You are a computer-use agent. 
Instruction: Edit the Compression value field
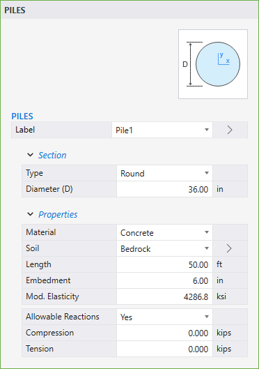(164, 333)
